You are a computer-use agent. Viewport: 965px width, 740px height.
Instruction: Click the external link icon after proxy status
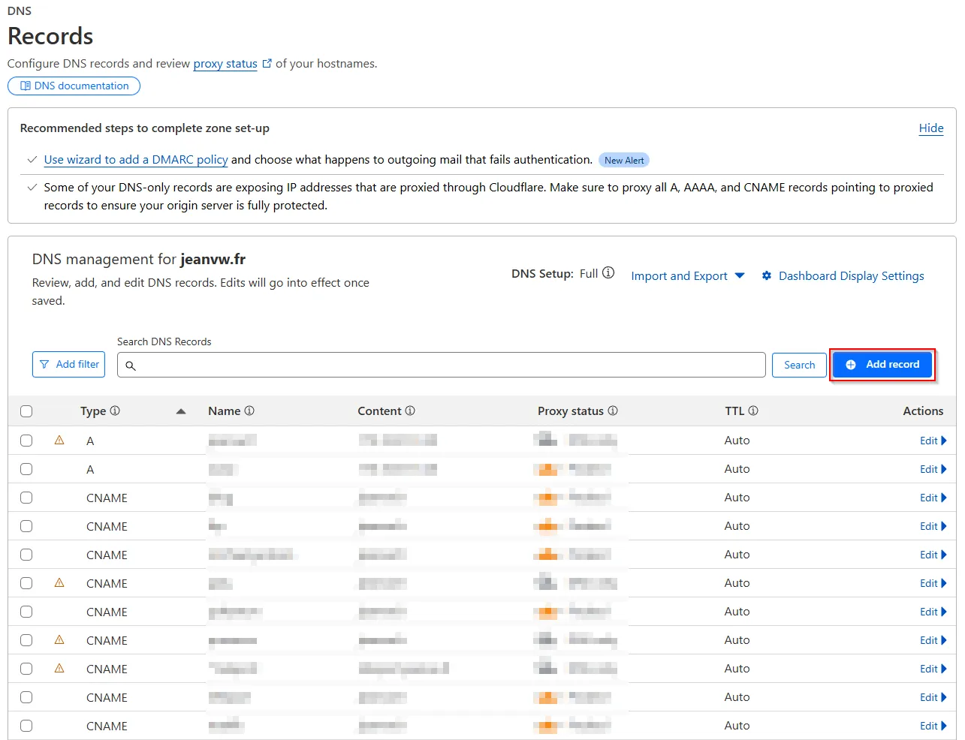[x=267, y=64]
